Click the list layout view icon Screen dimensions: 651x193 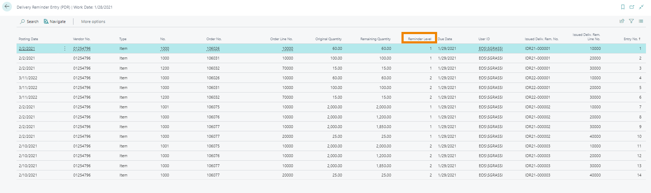(x=641, y=21)
